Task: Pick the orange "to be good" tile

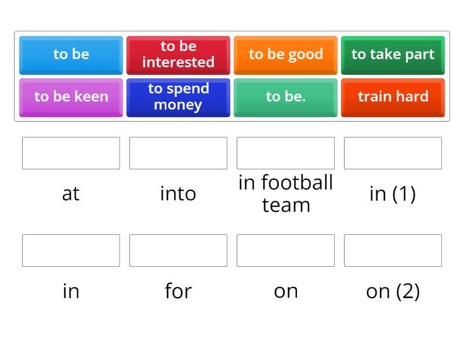Action: click(x=285, y=55)
